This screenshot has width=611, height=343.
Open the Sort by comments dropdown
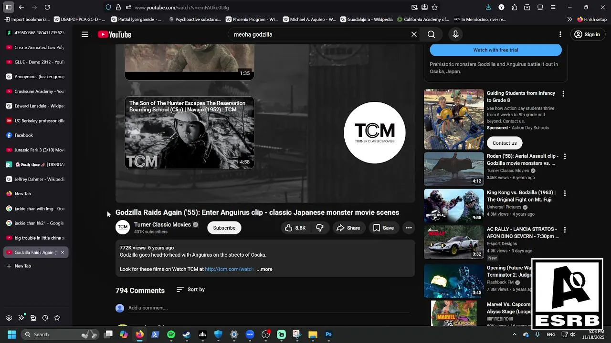tap(190, 289)
